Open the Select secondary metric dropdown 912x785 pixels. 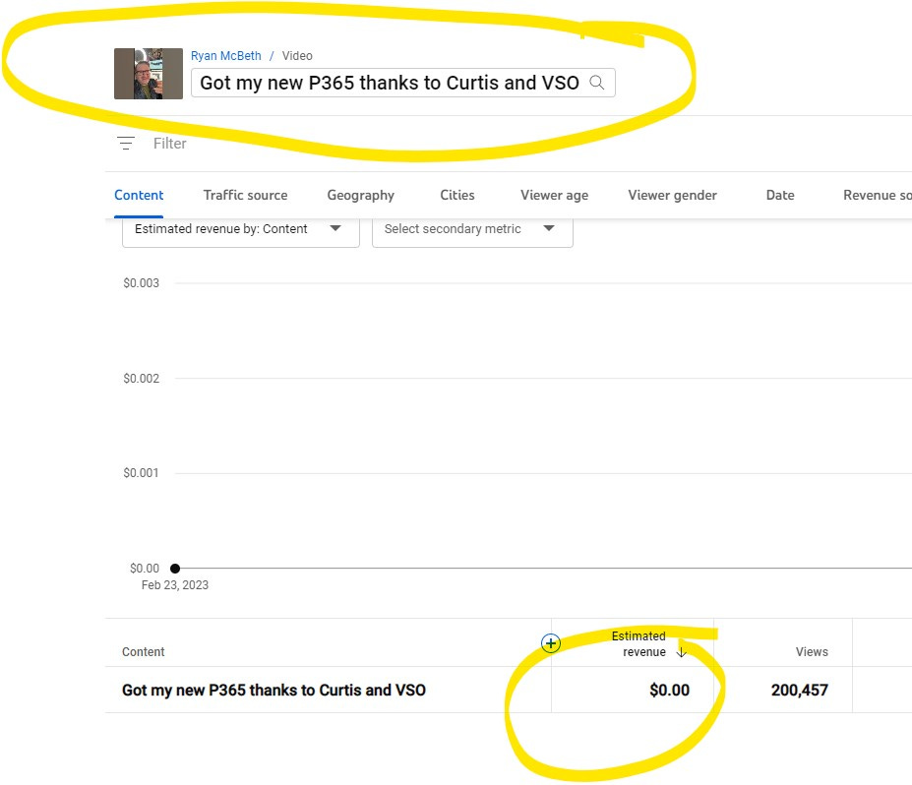pyautogui.click(x=472, y=229)
